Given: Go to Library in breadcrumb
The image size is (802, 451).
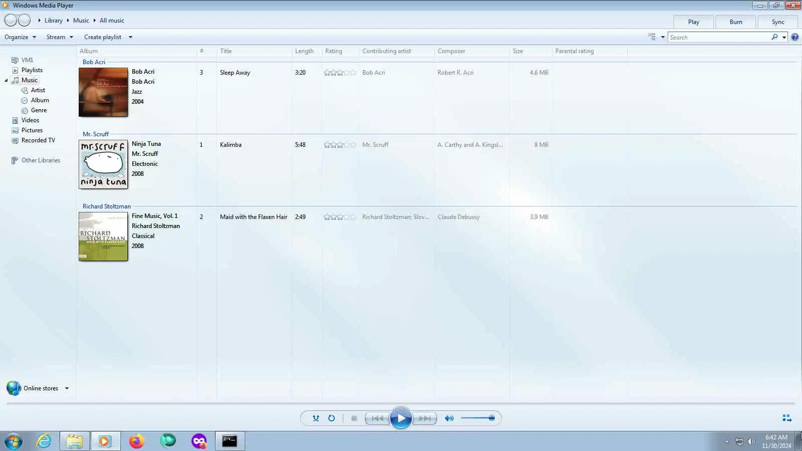Looking at the screenshot, I should pyautogui.click(x=53, y=21).
